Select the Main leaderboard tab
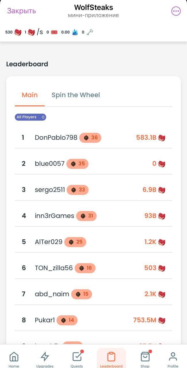187x368 pixels. click(x=30, y=95)
